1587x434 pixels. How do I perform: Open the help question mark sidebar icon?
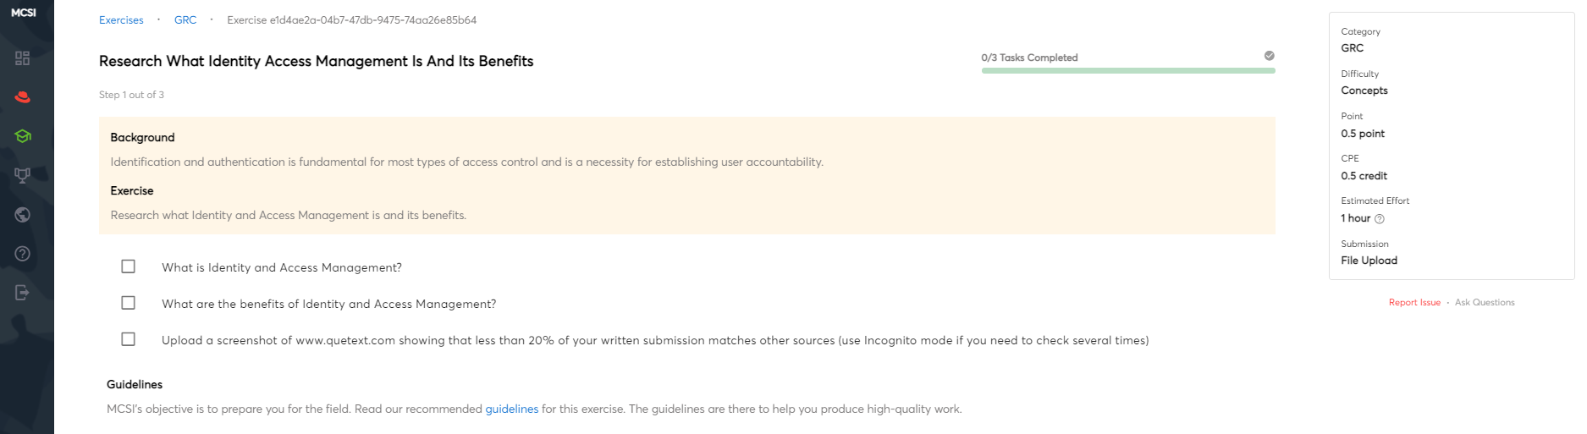23,254
